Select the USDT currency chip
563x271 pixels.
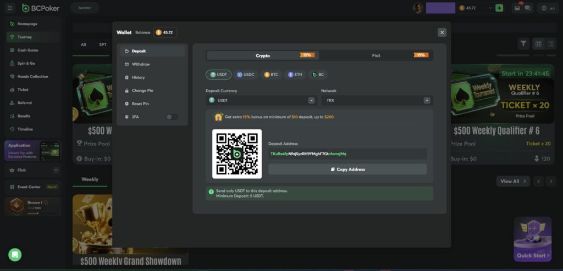click(x=218, y=75)
